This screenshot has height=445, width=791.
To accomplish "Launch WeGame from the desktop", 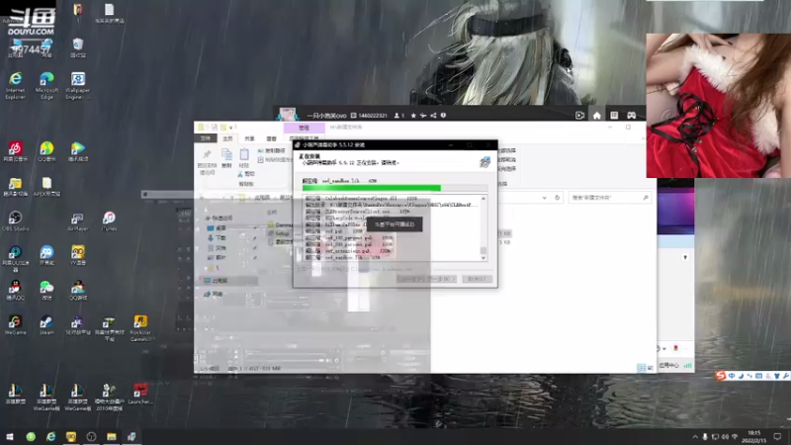I will [15, 325].
